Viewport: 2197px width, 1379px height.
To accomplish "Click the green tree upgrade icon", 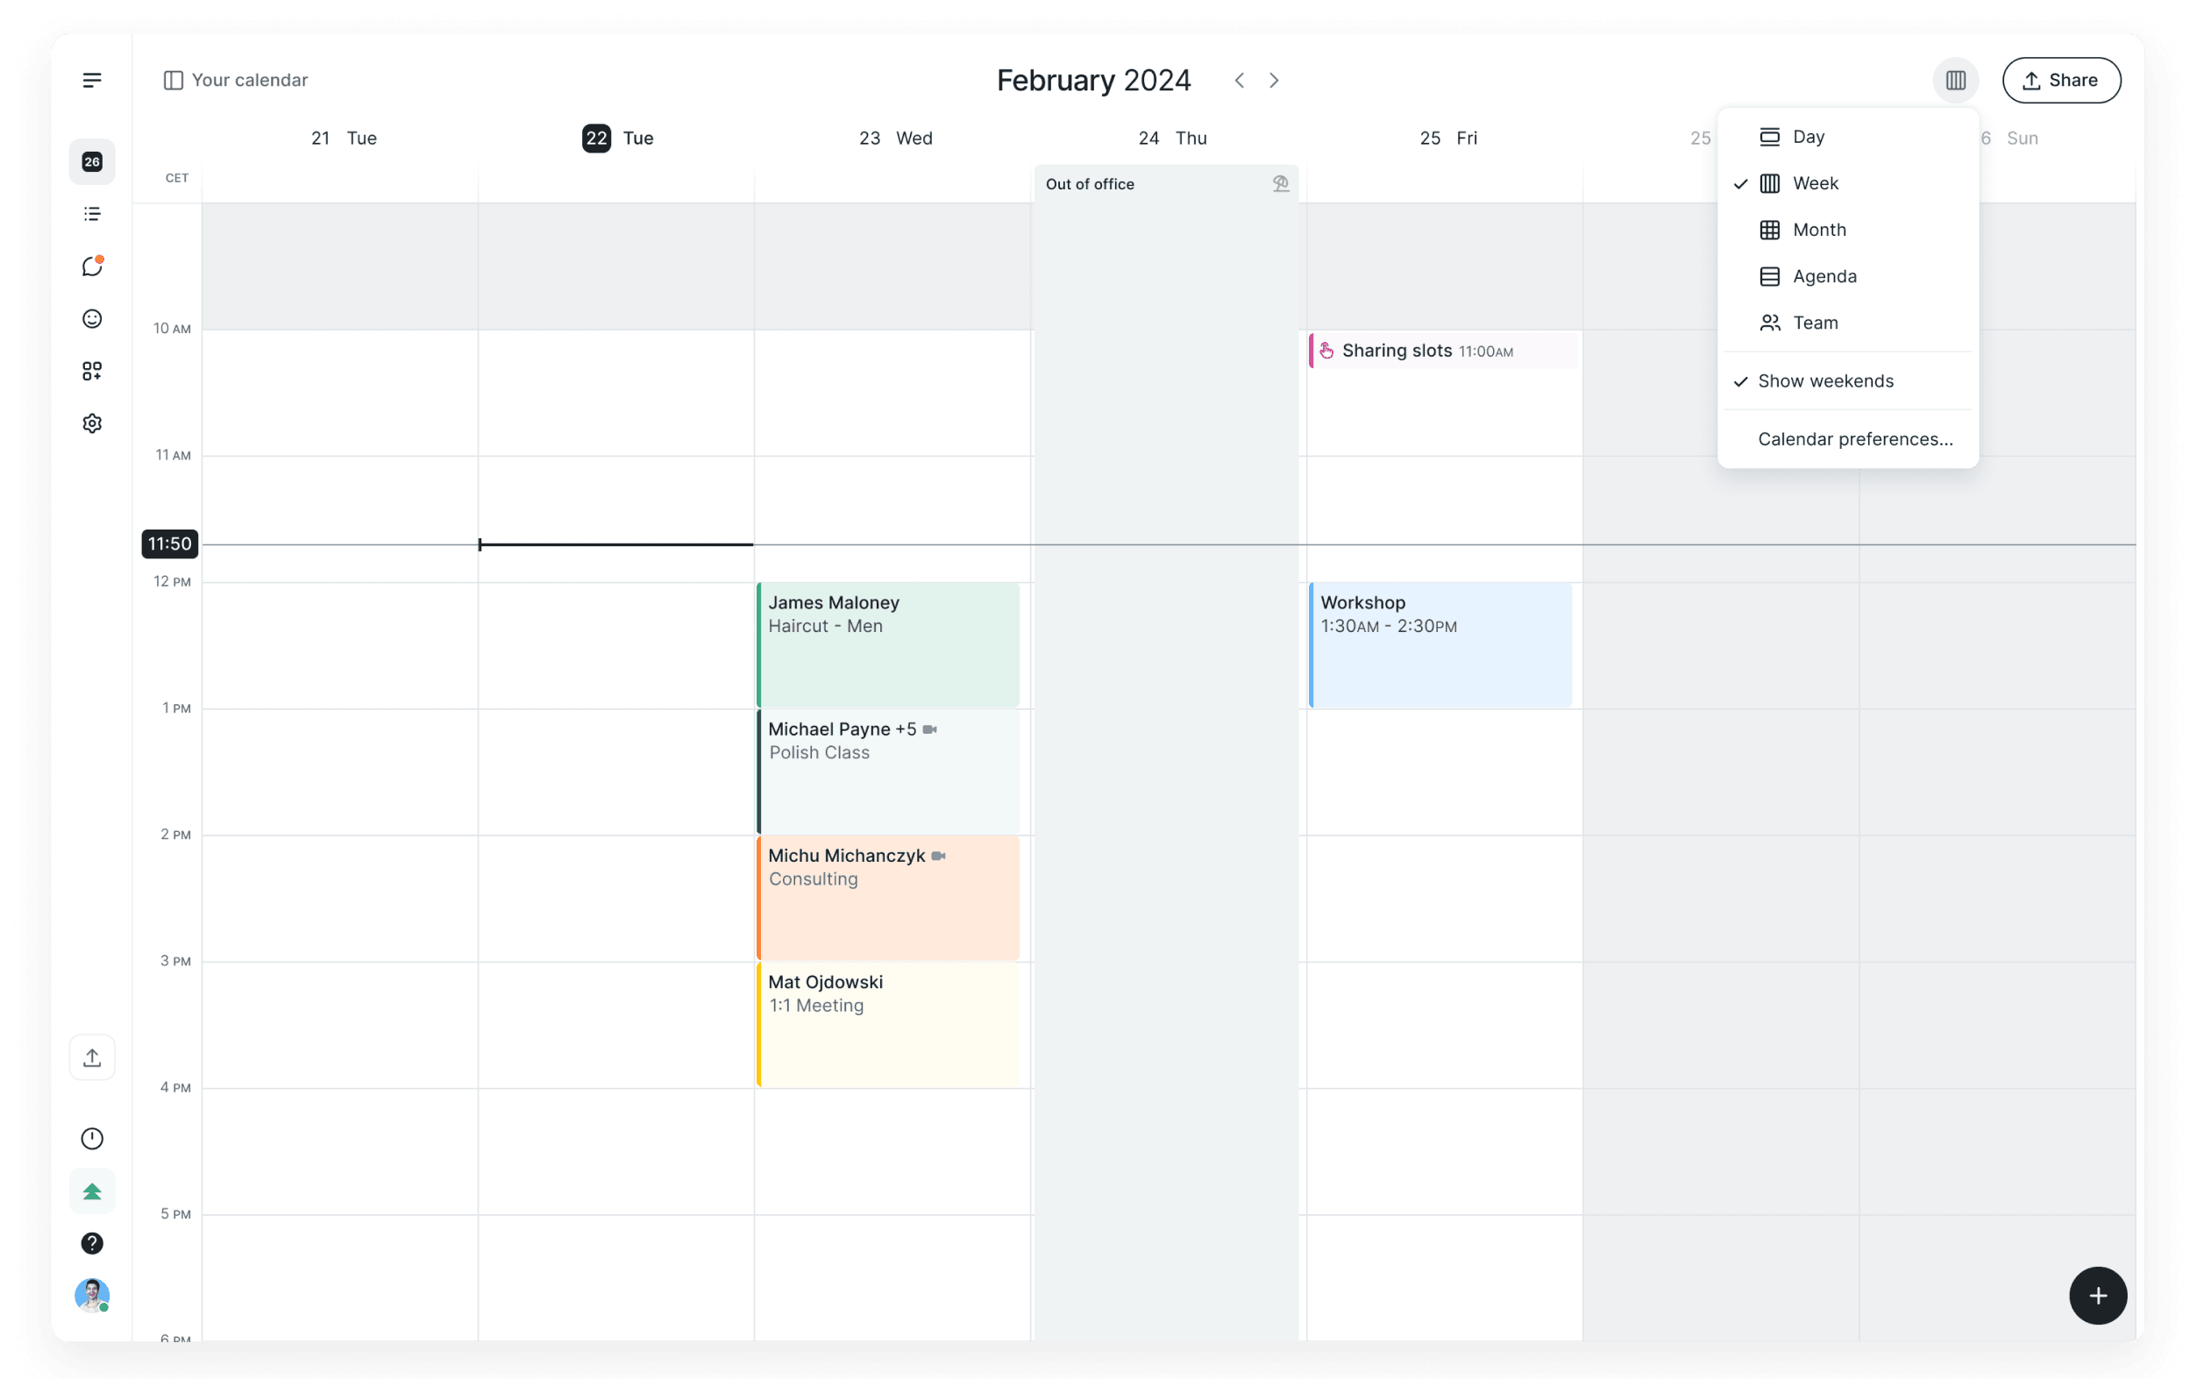I will [92, 1191].
